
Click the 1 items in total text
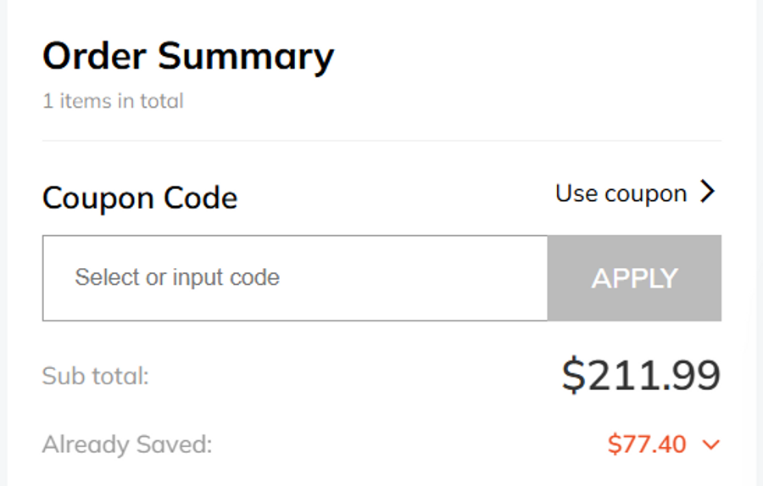point(113,101)
